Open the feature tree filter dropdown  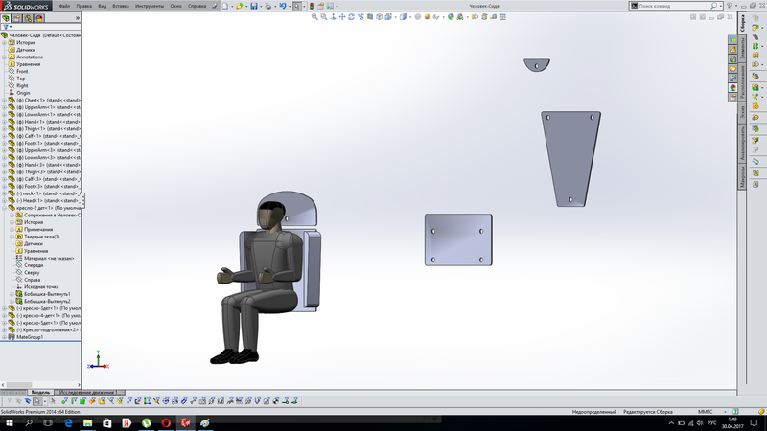tap(9, 28)
